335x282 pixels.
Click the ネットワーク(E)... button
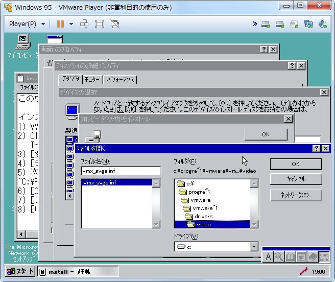coord(296,195)
